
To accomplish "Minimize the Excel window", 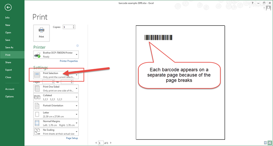I will (x=258, y=3).
